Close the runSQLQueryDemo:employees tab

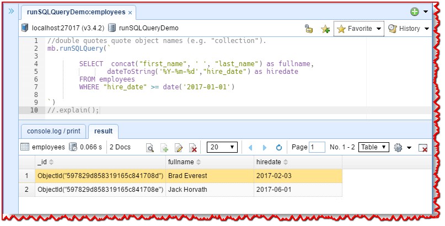coord(129,12)
